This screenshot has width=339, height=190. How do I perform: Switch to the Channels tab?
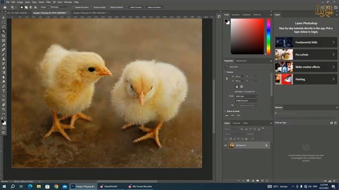[236, 123]
